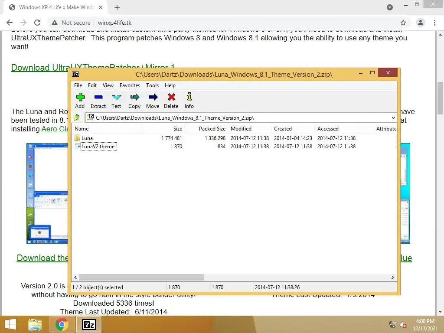The height and width of the screenshot is (333, 444).
Task: Open the Help menu
Action: pos(170,85)
